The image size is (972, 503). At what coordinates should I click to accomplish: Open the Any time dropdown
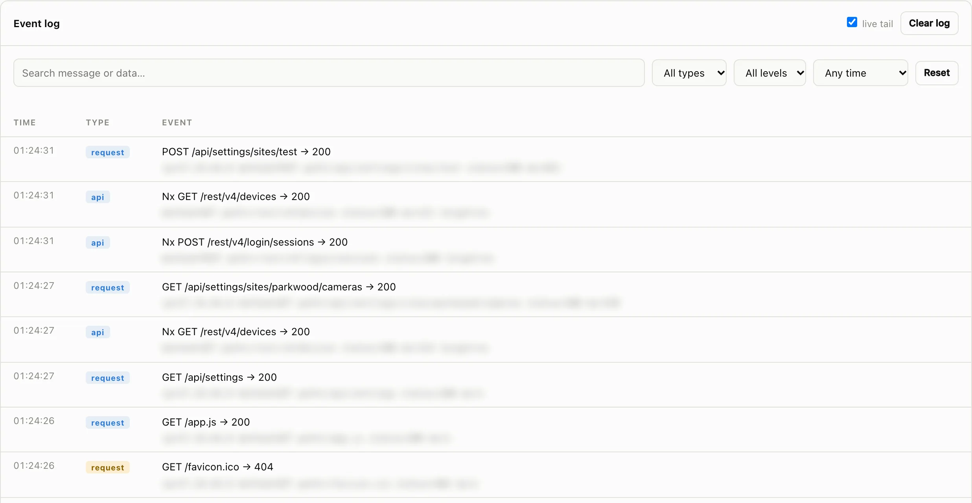(860, 73)
